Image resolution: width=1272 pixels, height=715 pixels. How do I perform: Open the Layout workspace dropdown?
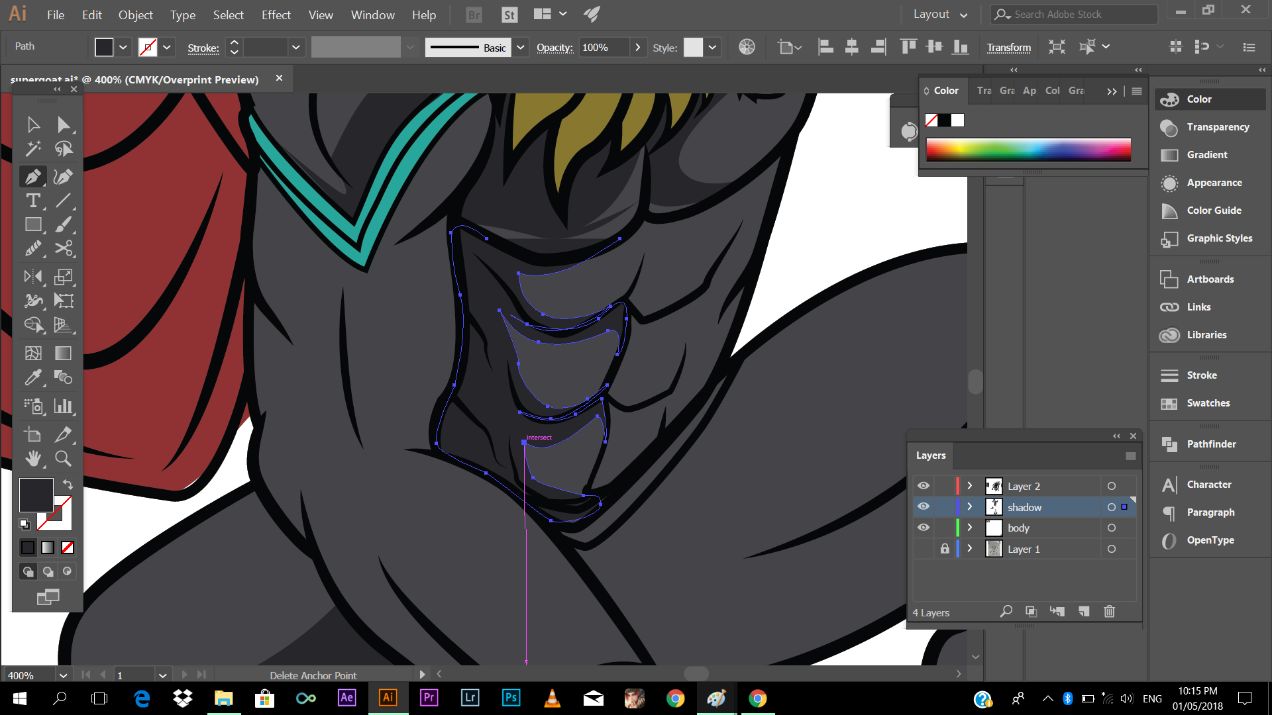click(x=940, y=15)
